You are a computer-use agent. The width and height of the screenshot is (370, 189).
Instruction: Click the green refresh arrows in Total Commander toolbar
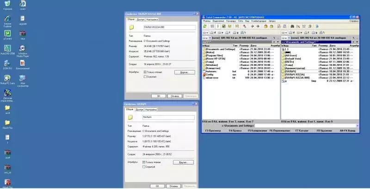pyautogui.click(x=205, y=26)
